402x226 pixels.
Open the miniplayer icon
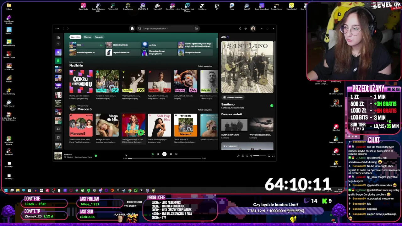tap(269, 156)
